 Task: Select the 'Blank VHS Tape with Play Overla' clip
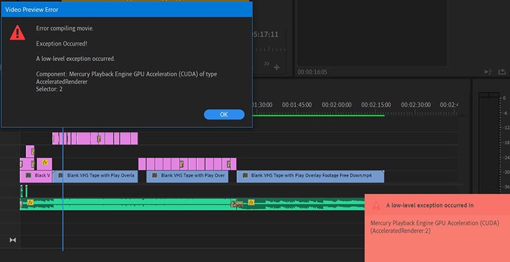pyautogui.click(x=95, y=176)
